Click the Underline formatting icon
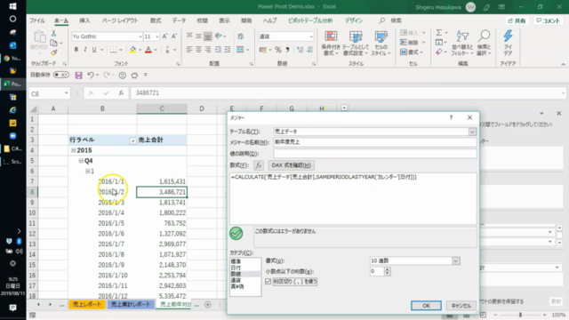Viewport: 569px width, 320px height. (x=94, y=50)
